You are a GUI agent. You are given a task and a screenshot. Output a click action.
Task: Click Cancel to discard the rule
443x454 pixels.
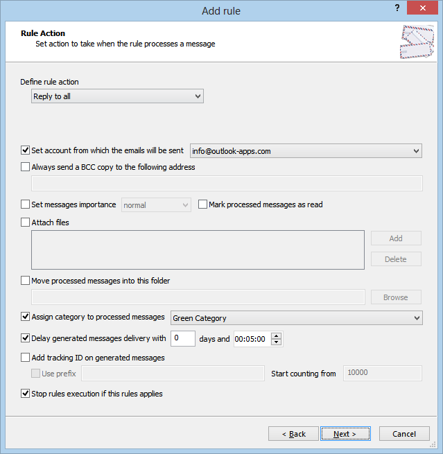pos(404,434)
